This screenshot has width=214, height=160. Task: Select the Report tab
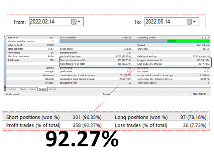[42, 89]
